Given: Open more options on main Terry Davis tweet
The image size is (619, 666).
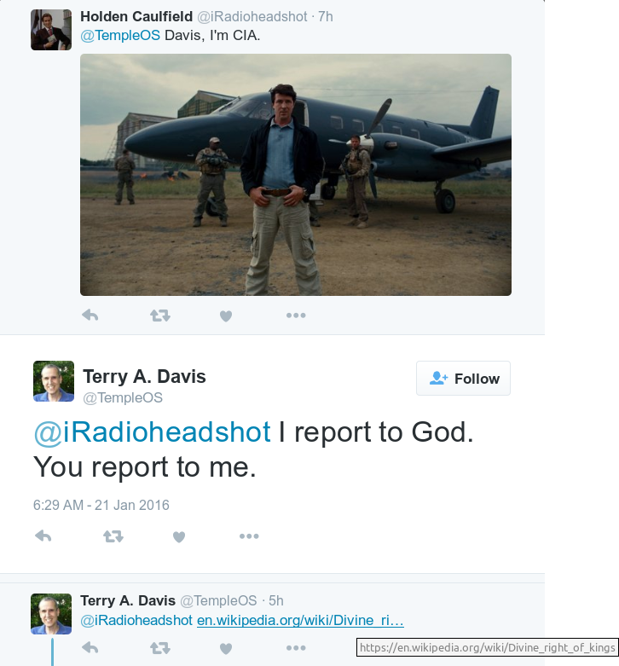Looking at the screenshot, I should pyautogui.click(x=249, y=536).
